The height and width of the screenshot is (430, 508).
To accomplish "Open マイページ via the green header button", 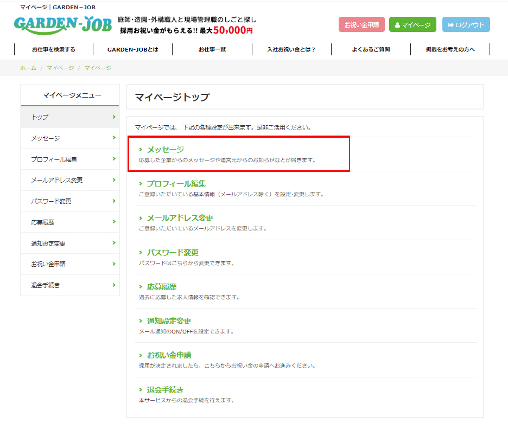I will tap(412, 24).
